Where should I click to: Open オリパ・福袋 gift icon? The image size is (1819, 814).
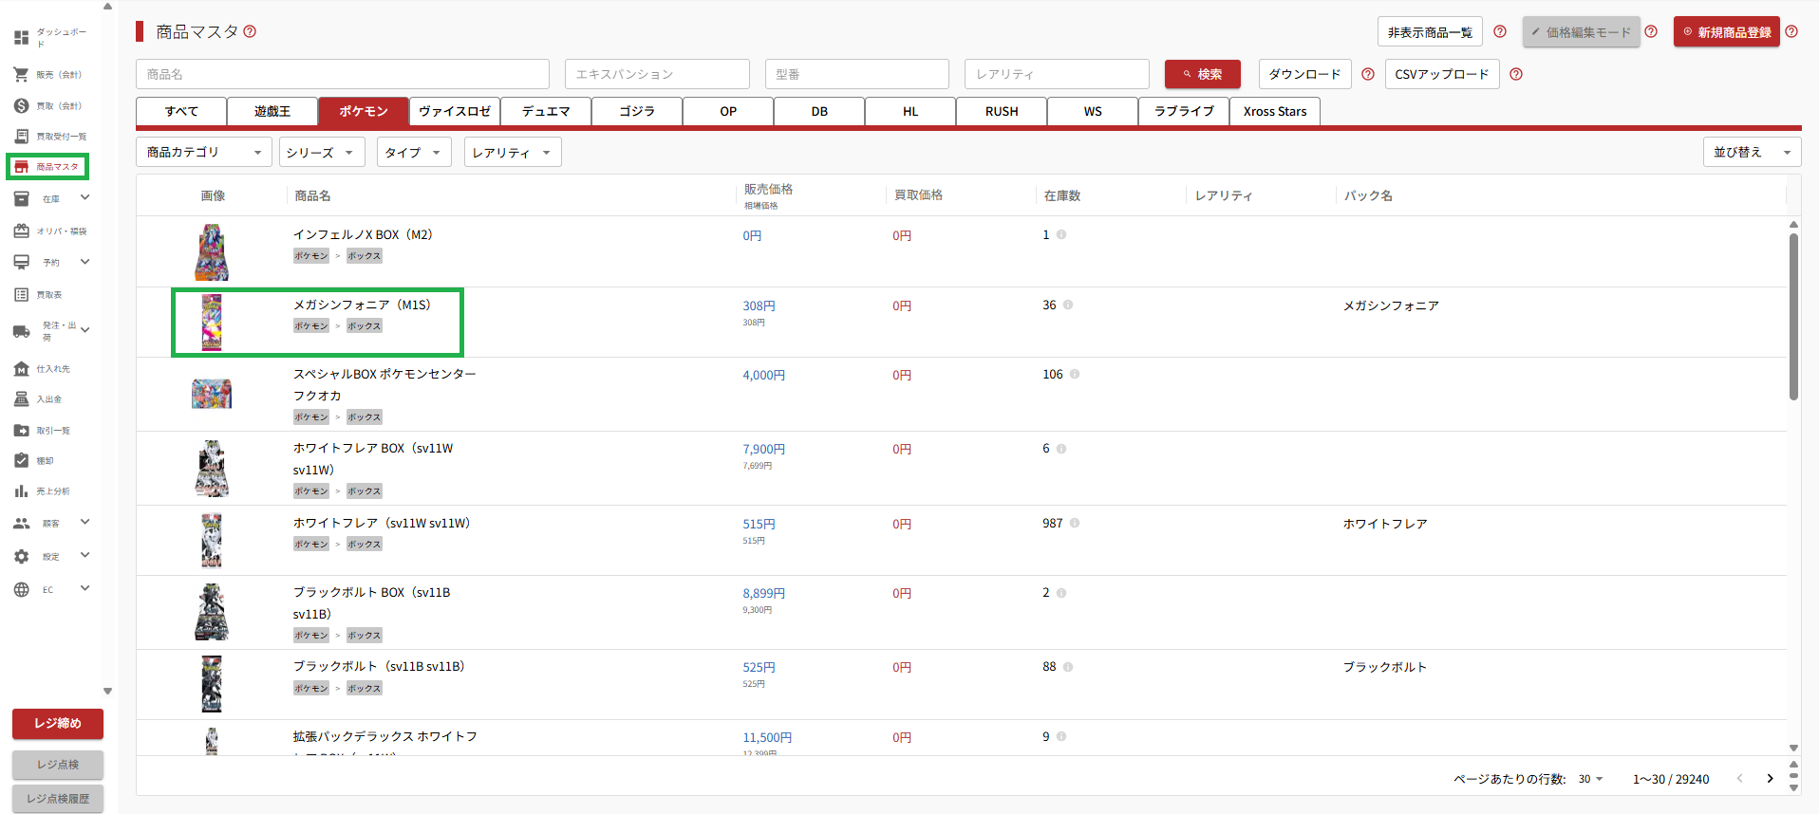(21, 231)
